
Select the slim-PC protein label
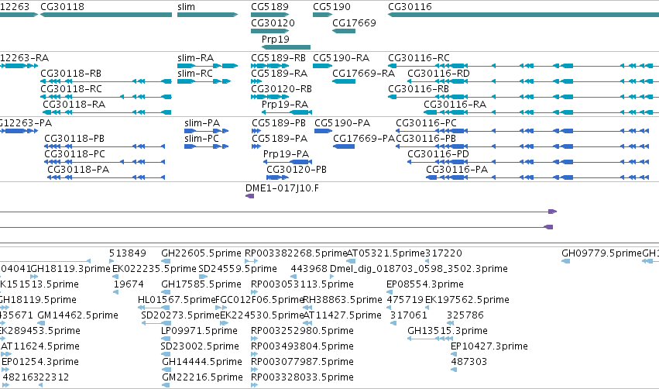(x=202, y=139)
